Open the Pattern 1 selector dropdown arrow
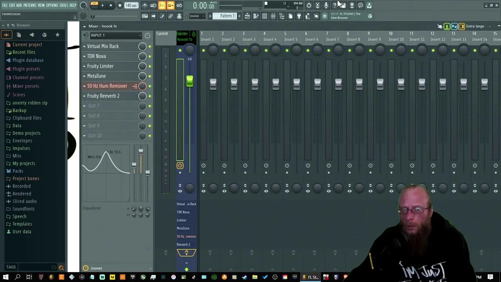The image size is (501, 282). click(210, 16)
